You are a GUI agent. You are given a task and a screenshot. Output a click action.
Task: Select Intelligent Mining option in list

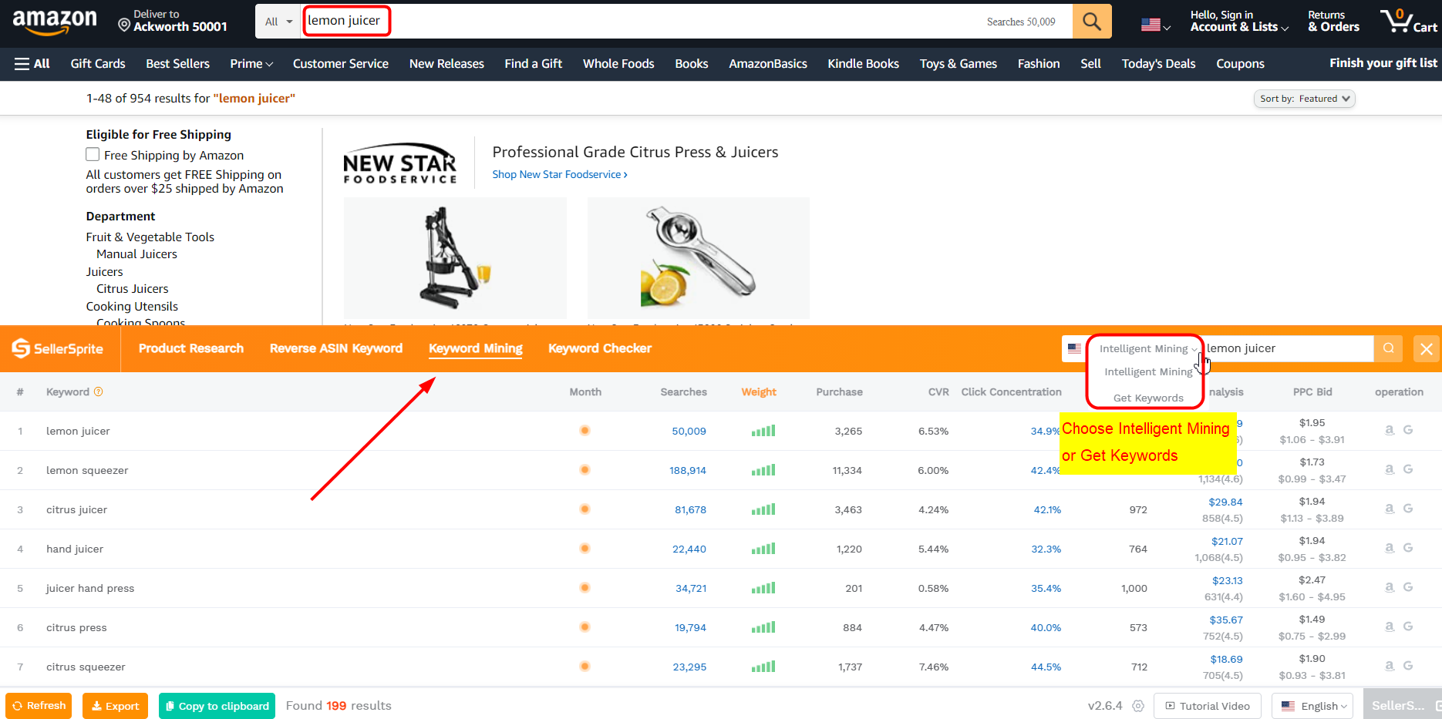point(1148,372)
